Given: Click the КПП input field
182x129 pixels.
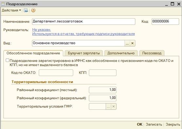Looking at the screenshot, I should tap(102, 73).
